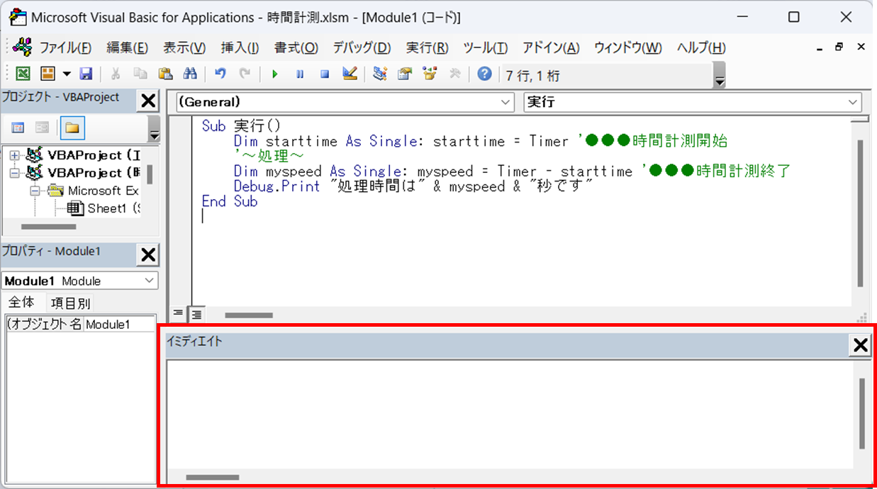Open the デバッグ menu

click(x=362, y=47)
